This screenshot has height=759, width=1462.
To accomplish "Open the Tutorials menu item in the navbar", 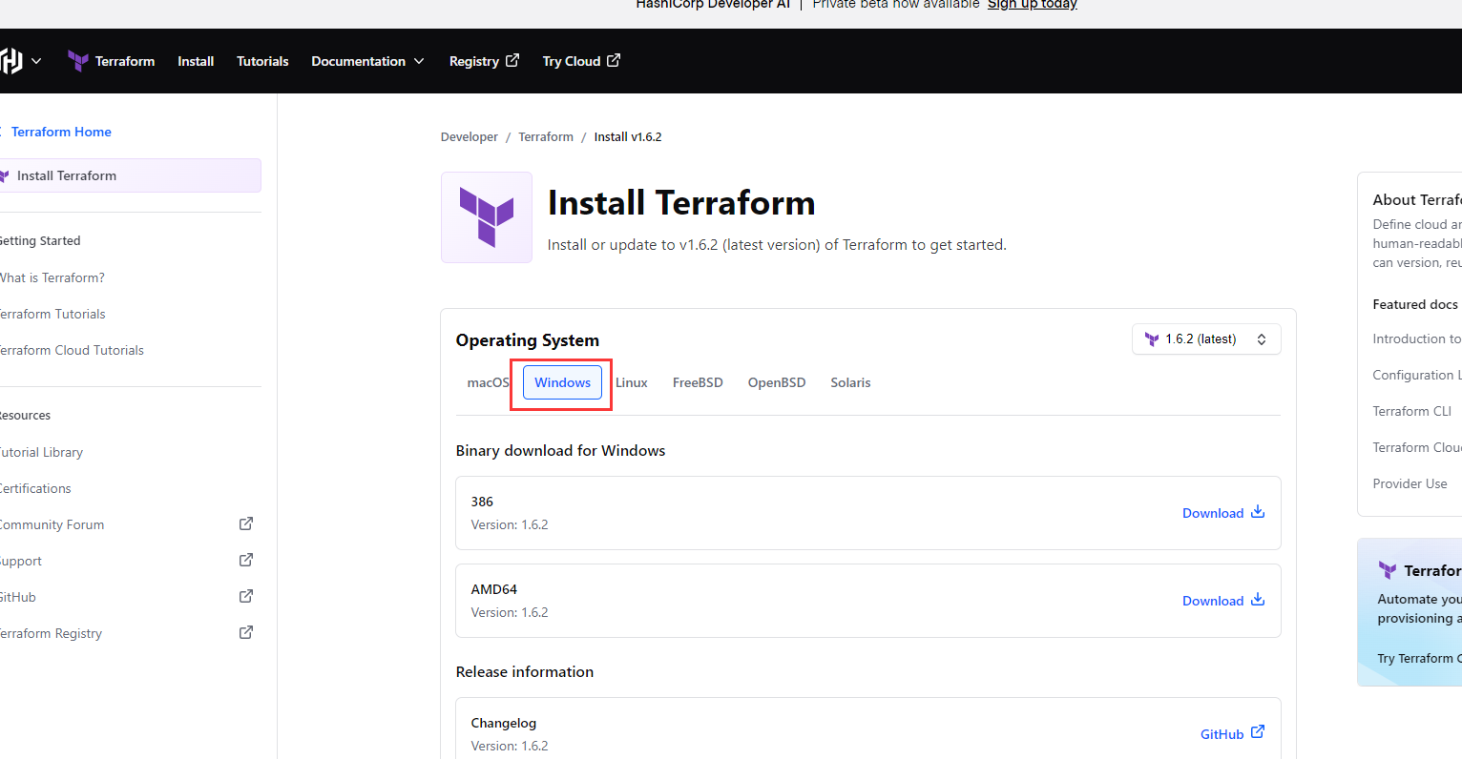I will [x=262, y=60].
